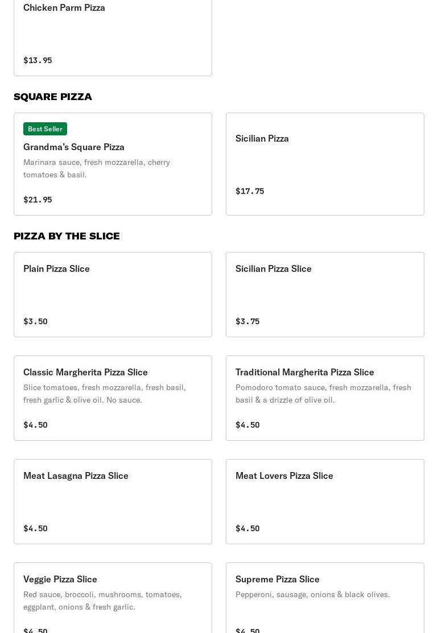Click the Best Seller badge
The height and width of the screenshot is (633, 438).
tap(45, 129)
